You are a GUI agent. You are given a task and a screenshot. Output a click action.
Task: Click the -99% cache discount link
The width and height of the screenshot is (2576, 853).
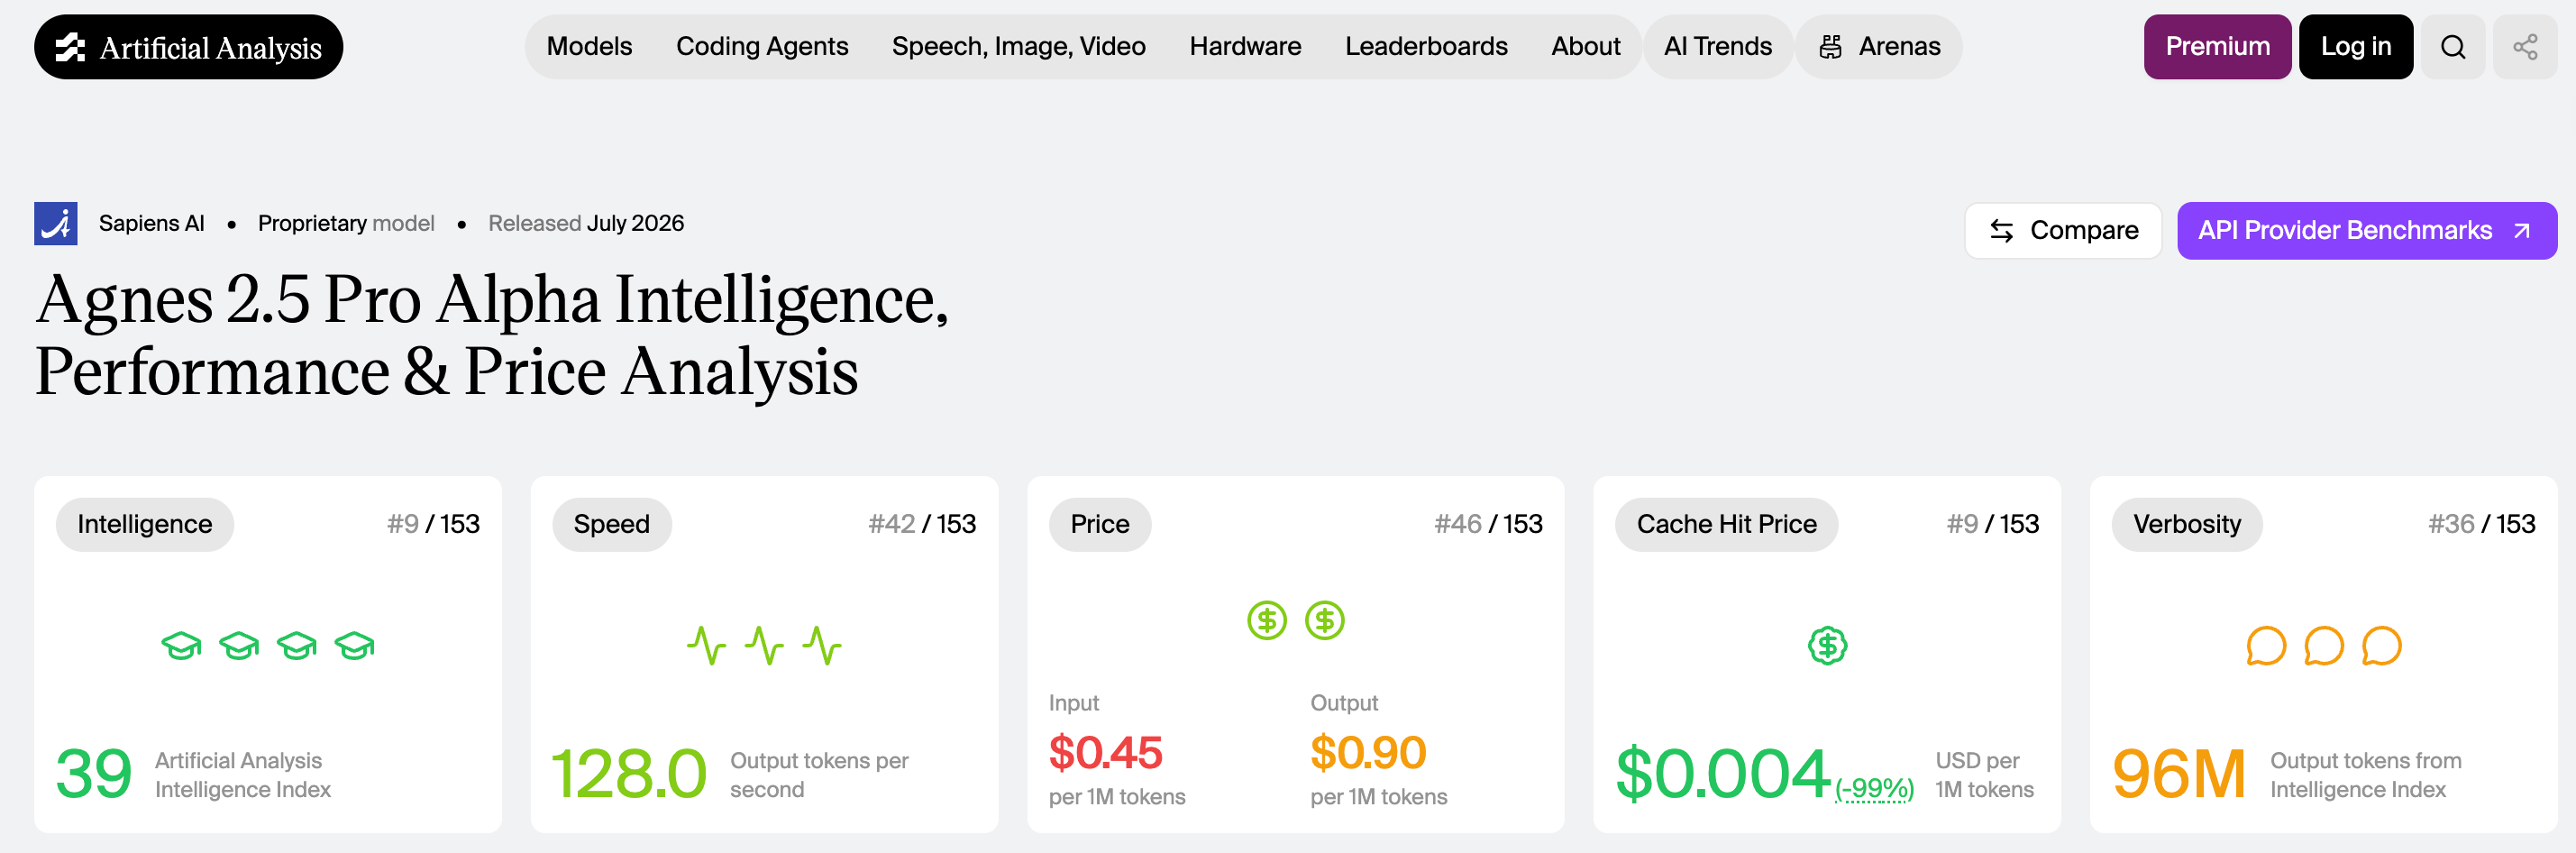[1874, 789]
